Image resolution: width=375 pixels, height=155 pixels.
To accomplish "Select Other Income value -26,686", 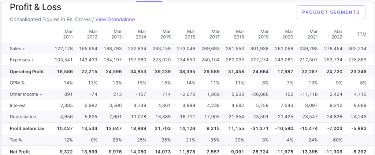I will click(260, 94).
